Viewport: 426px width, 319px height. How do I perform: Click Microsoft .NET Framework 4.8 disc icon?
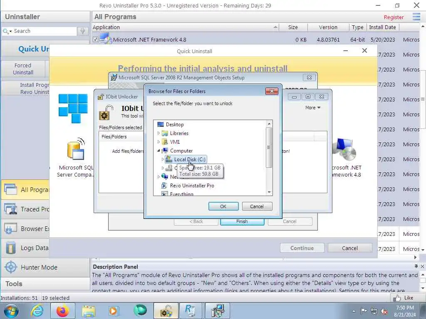[344, 149]
